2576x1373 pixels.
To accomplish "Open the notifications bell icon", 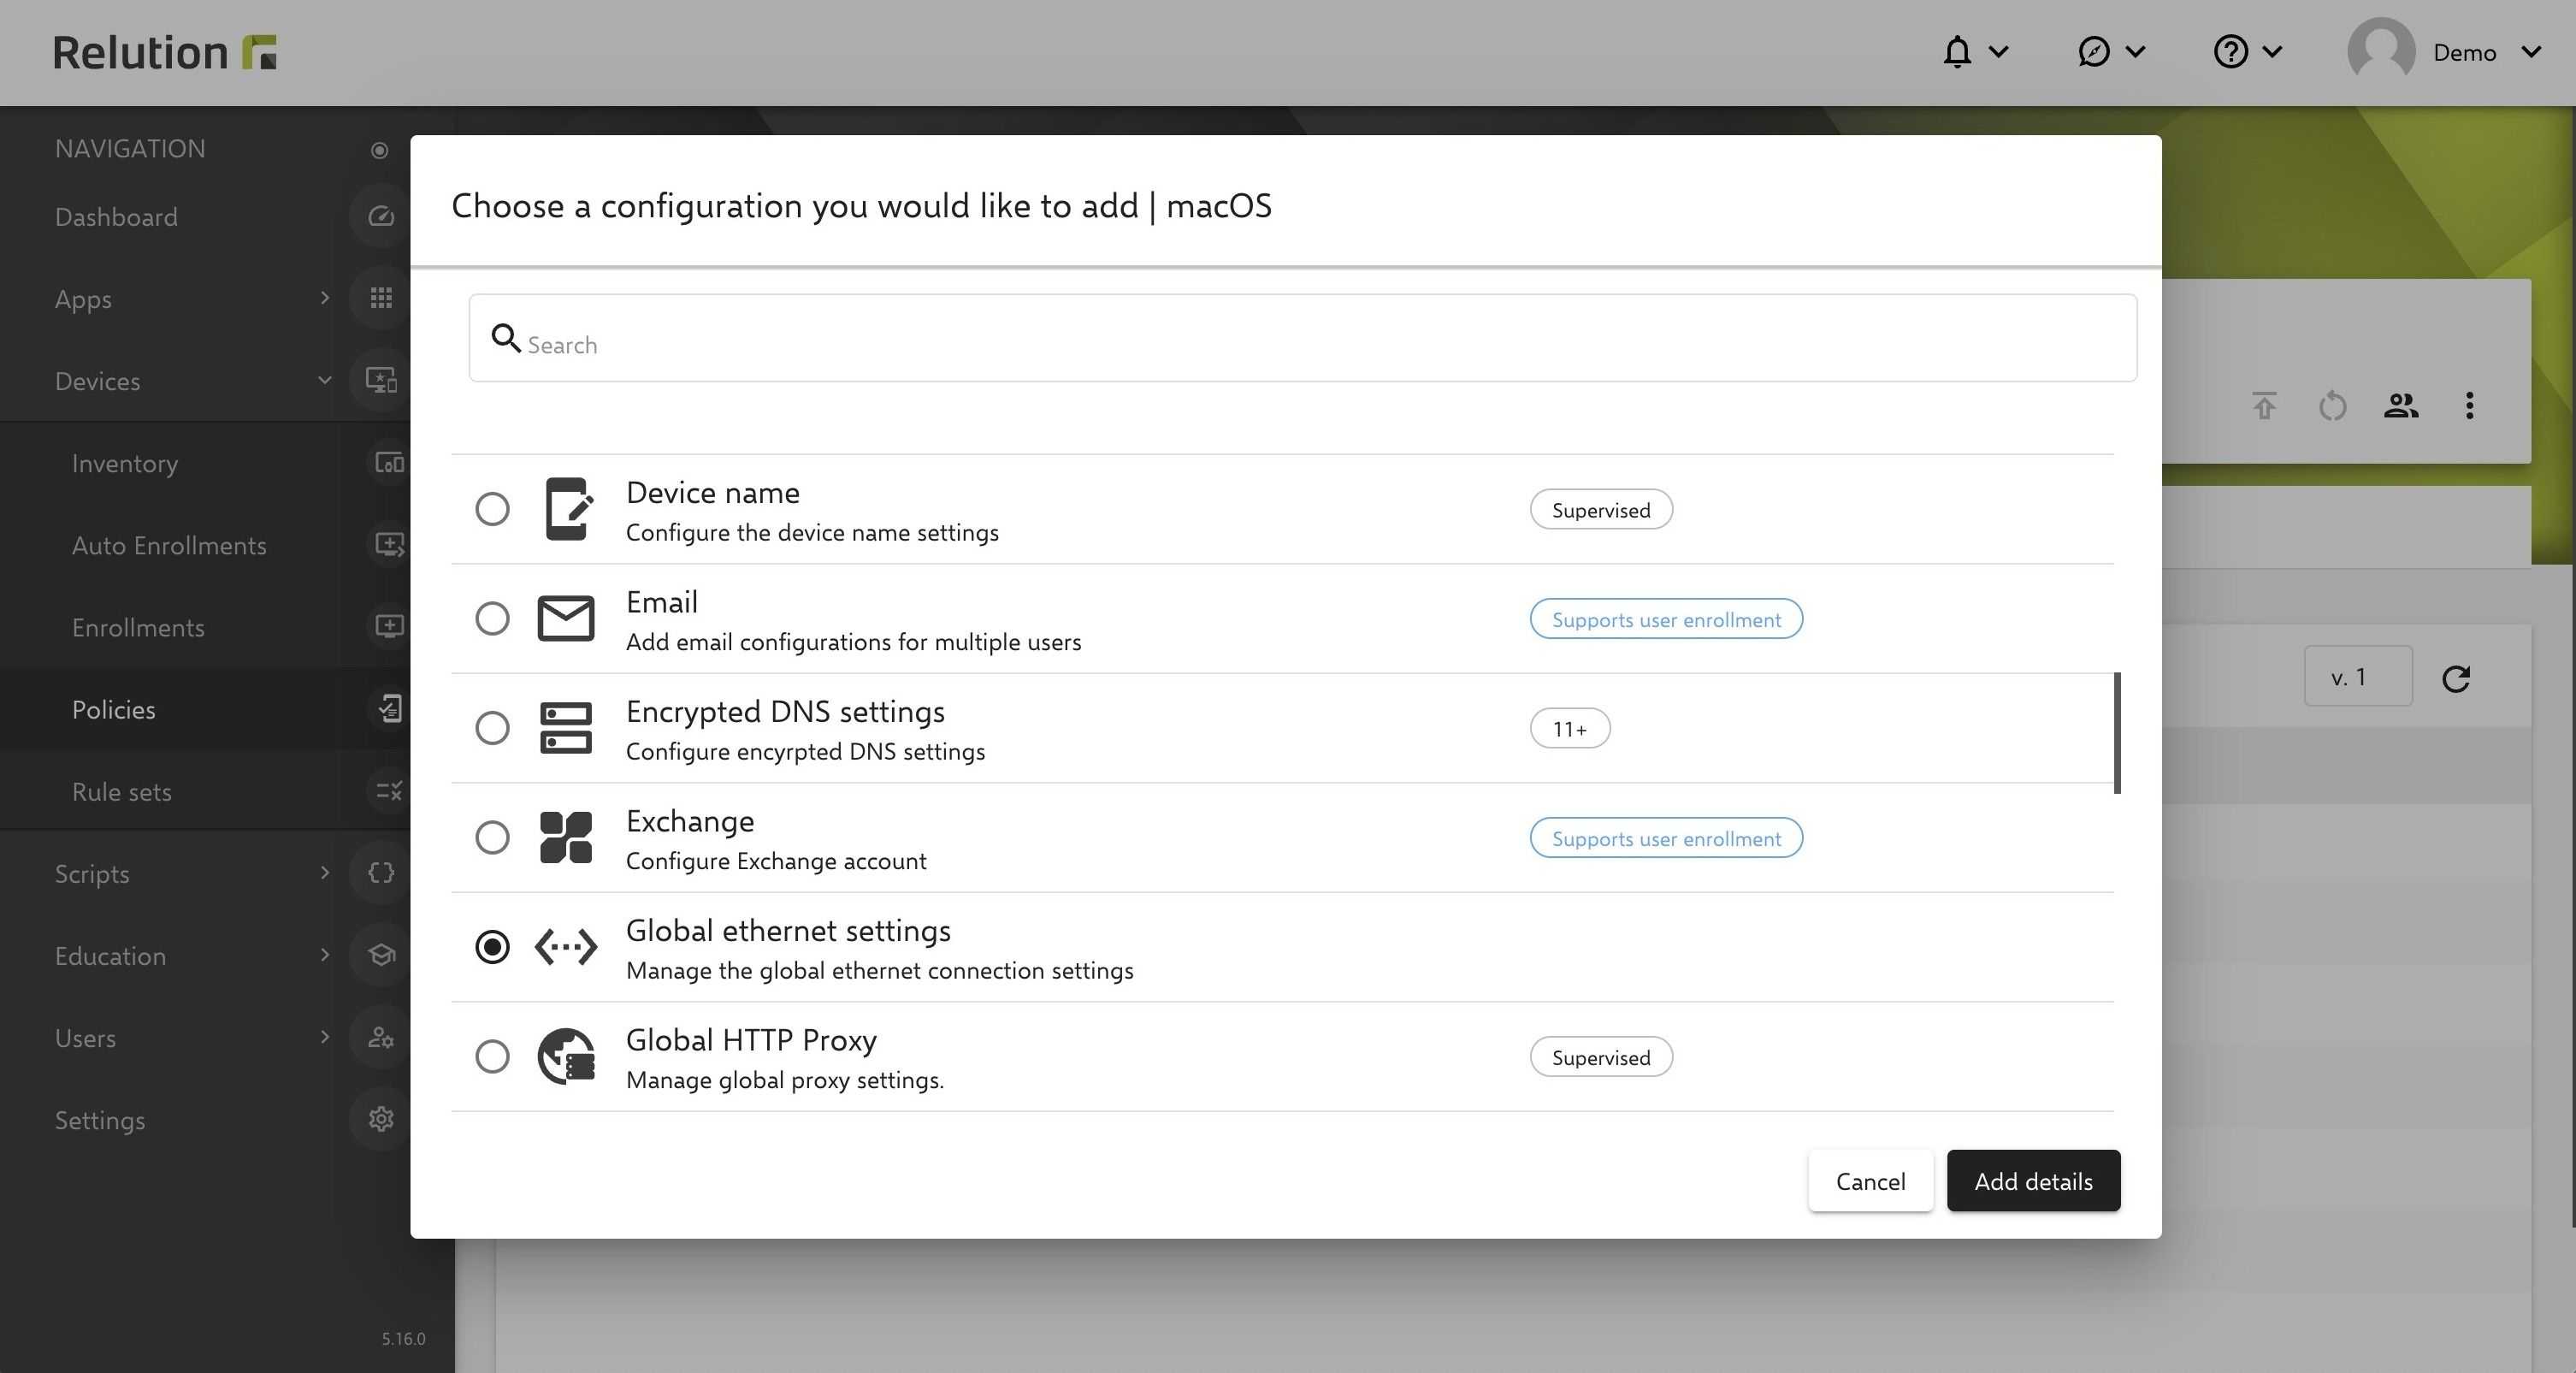I will tap(1957, 52).
